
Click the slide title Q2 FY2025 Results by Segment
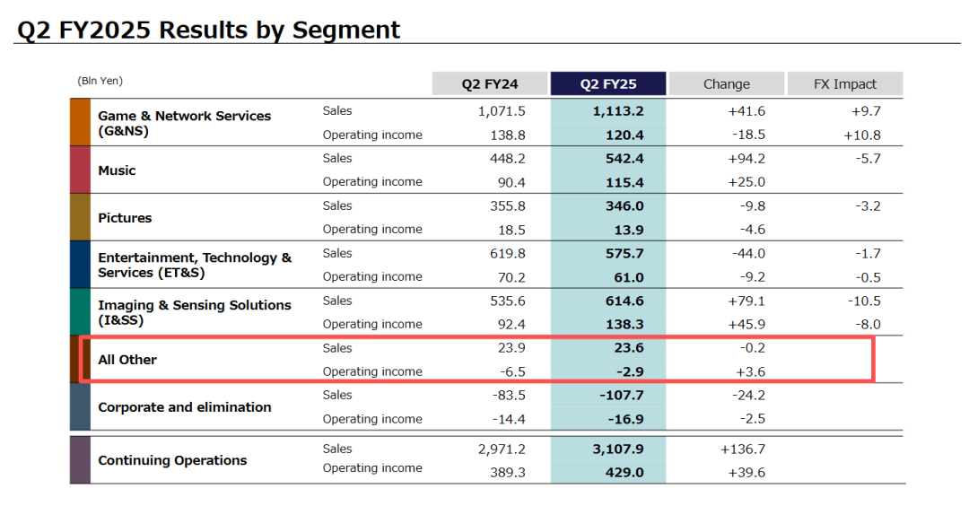[x=208, y=30]
